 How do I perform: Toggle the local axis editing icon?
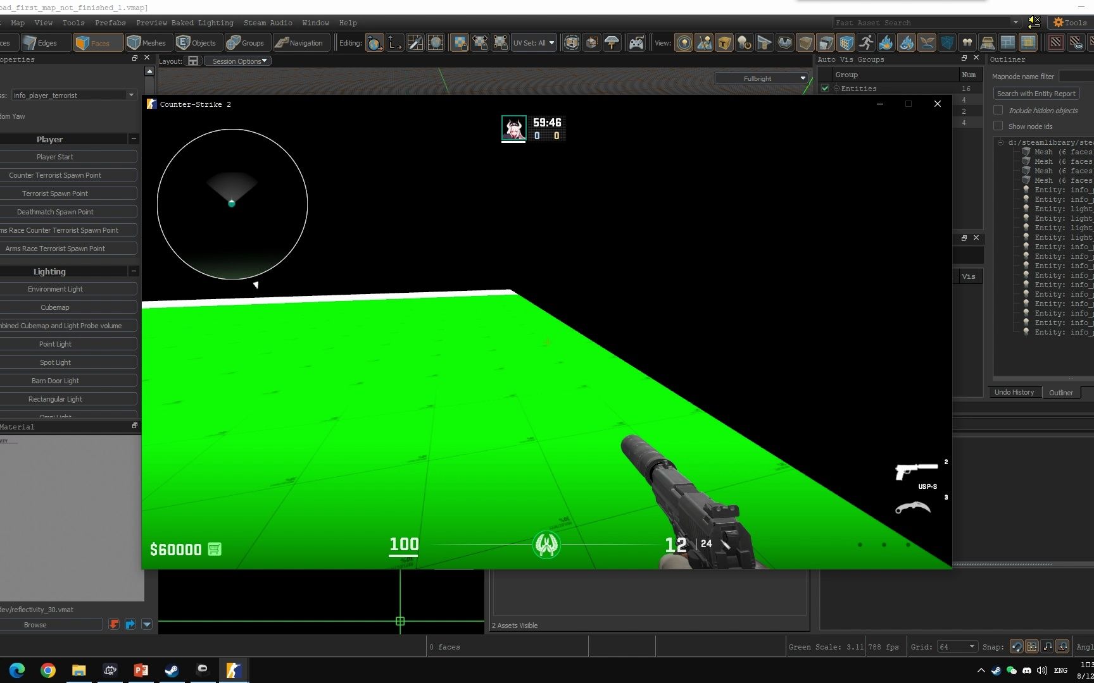(395, 43)
